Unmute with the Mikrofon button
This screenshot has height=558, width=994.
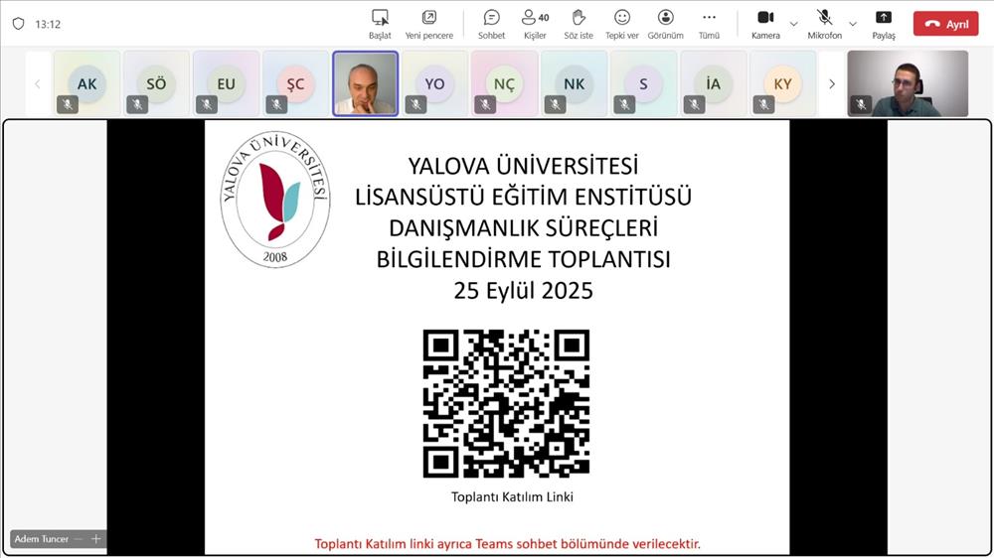pos(824,23)
